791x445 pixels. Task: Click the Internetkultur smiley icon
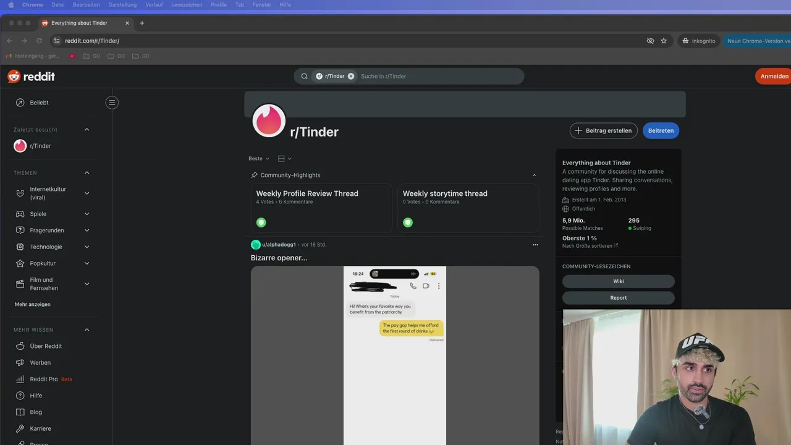pyautogui.click(x=20, y=193)
